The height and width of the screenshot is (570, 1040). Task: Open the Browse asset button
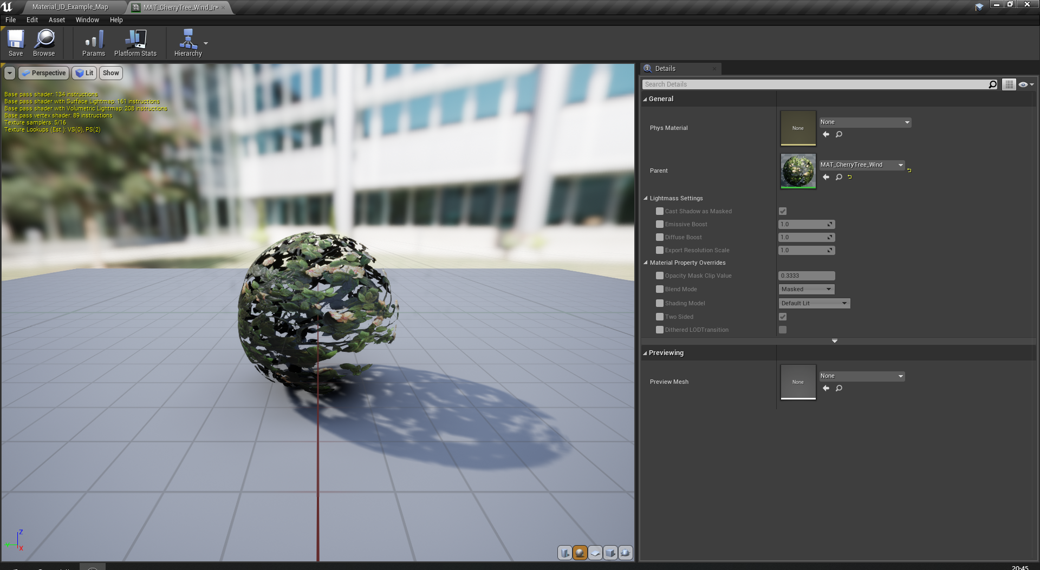coord(44,42)
